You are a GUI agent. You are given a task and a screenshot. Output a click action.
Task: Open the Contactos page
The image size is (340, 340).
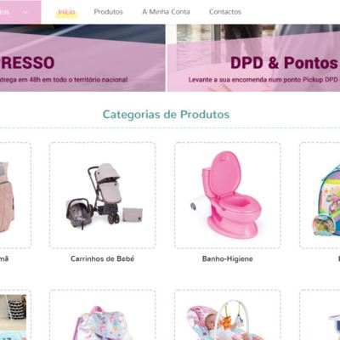click(x=225, y=12)
